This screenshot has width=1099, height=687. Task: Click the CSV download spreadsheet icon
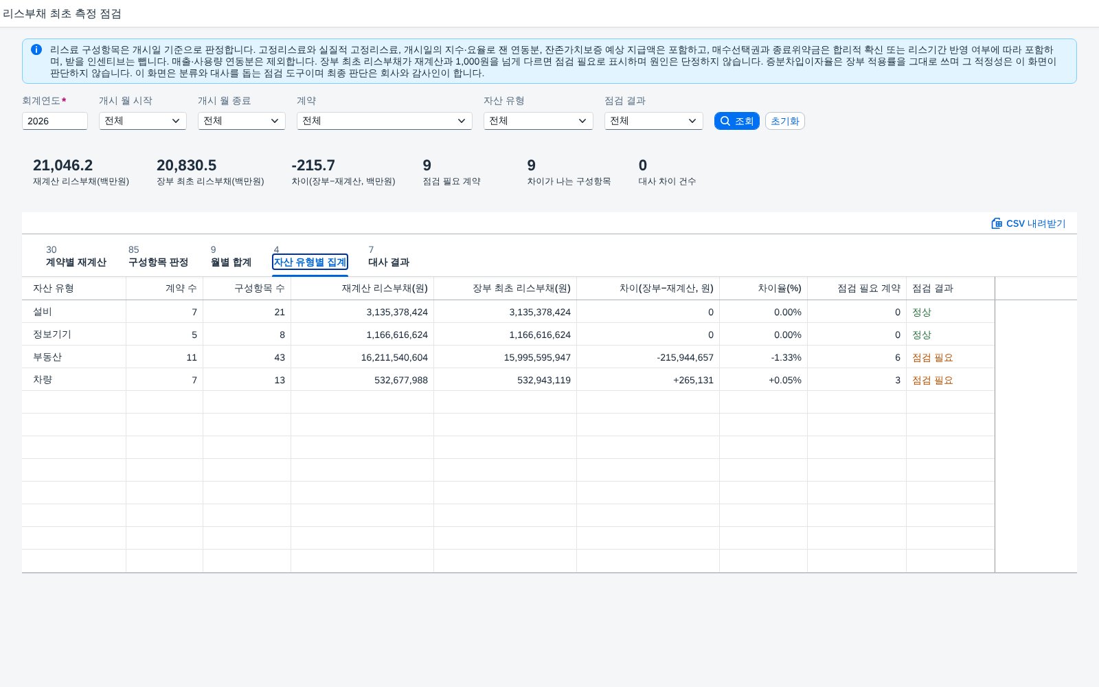pyautogui.click(x=997, y=223)
